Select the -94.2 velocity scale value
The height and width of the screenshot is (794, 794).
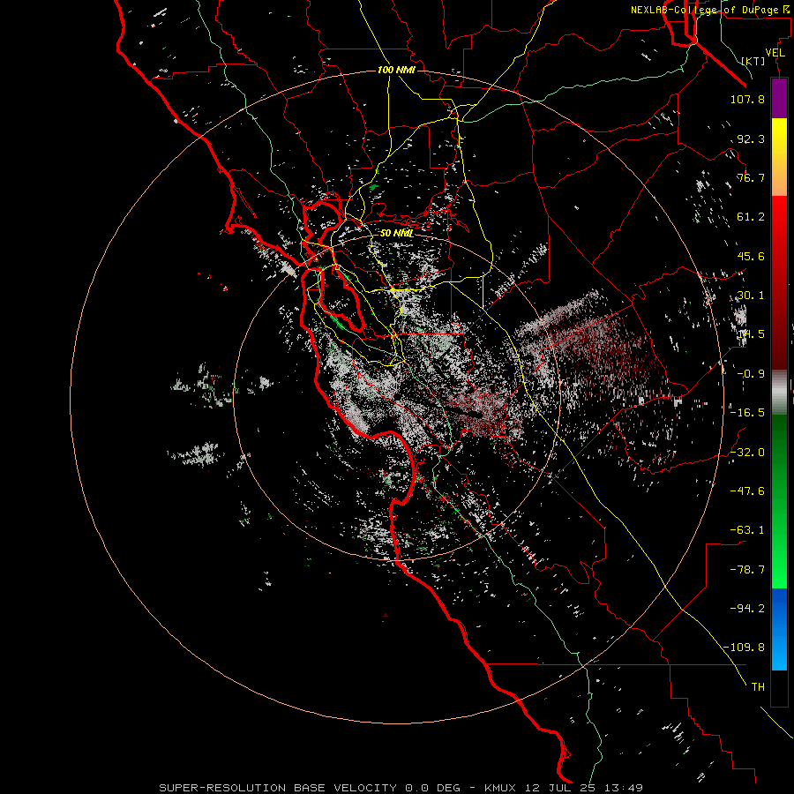pyautogui.click(x=747, y=608)
